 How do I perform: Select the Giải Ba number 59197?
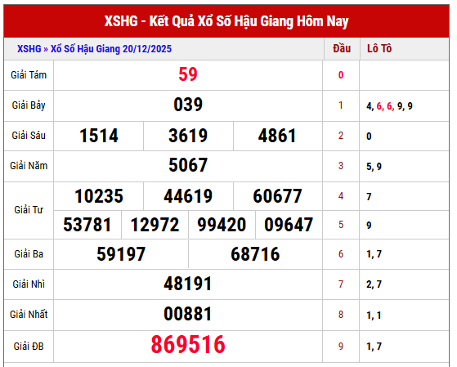(121, 254)
